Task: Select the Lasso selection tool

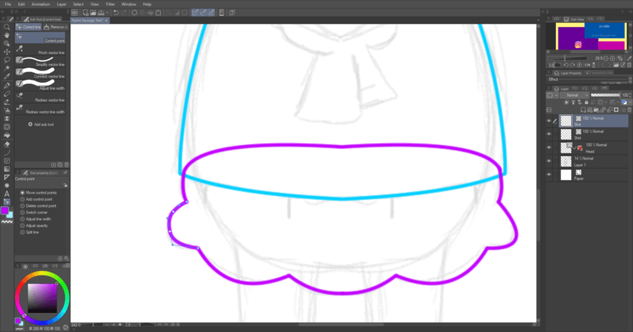Action: click(7, 61)
